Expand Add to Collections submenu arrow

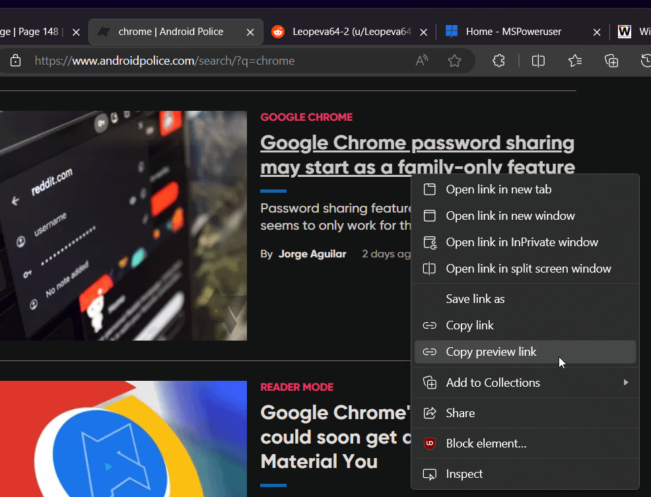tap(626, 382)
